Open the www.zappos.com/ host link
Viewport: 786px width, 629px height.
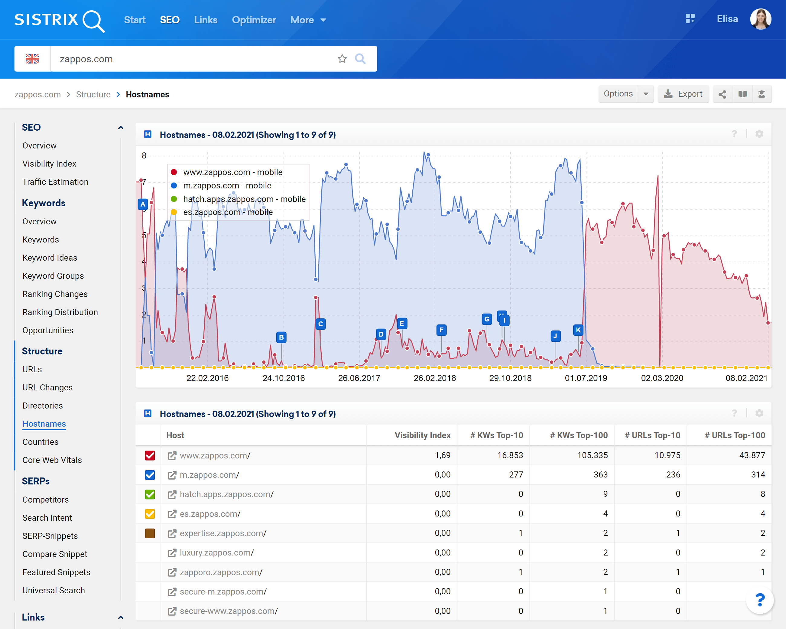[x=215, y=455]
